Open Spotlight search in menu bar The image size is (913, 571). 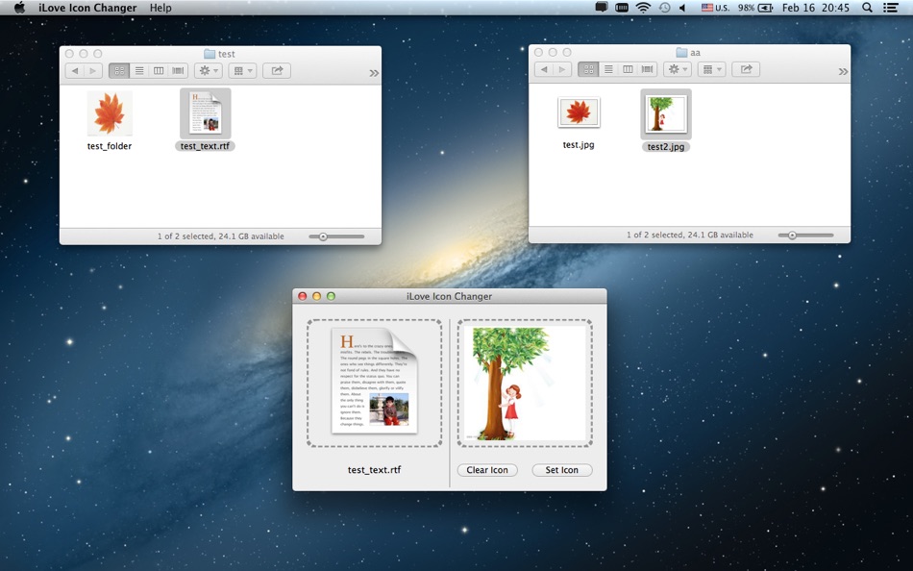867,8
